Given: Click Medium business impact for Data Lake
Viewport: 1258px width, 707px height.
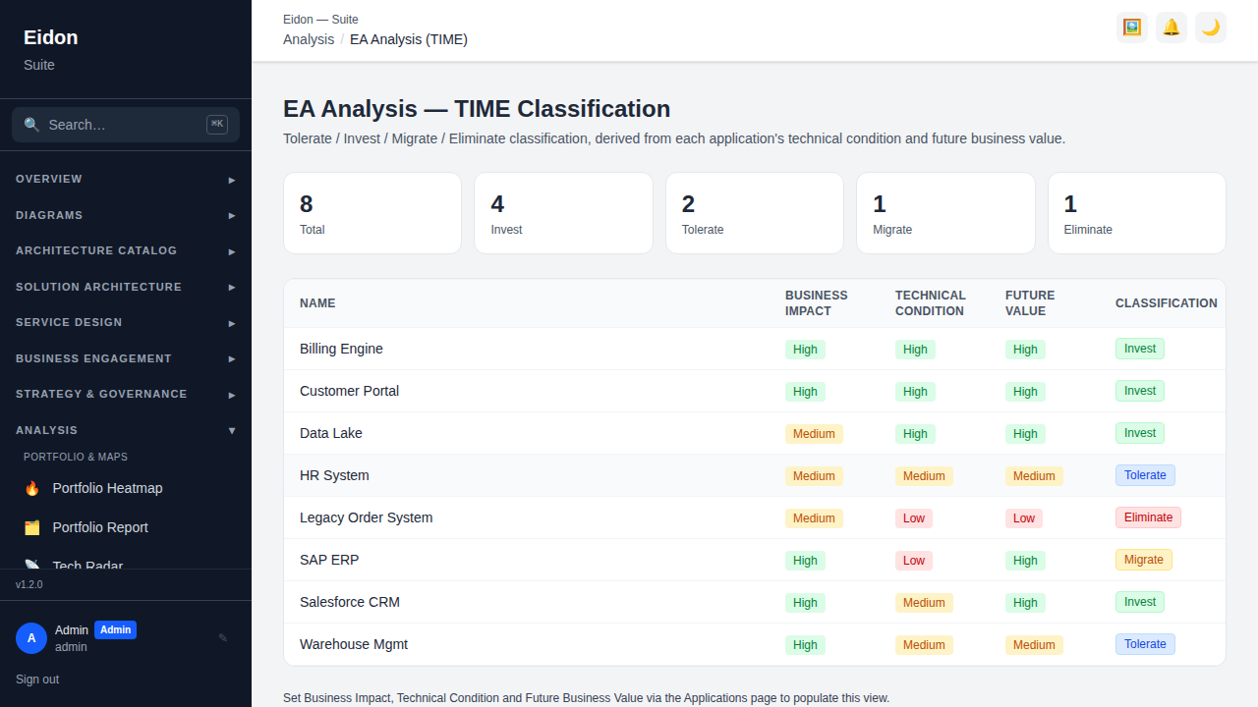Looking at the screenshot, I should click(814, 434).
